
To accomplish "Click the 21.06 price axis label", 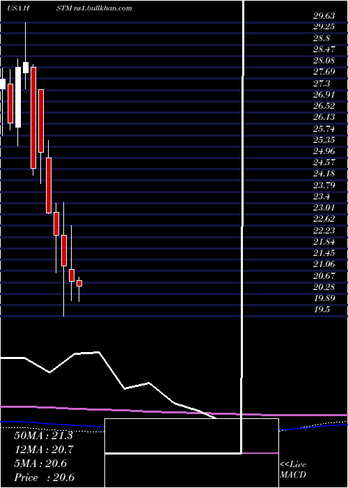I will (324, 264).
